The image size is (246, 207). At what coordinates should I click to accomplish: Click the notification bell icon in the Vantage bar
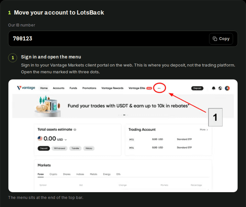coord(214,88)
